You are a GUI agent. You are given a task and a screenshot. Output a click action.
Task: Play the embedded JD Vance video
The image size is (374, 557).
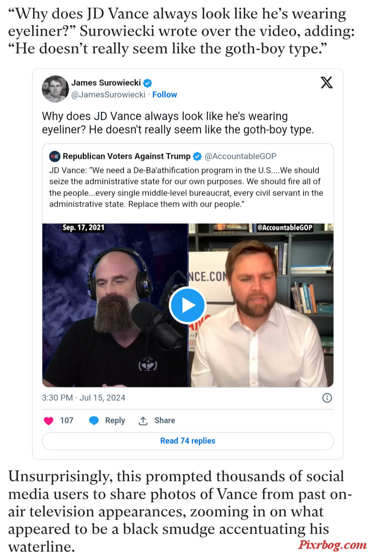point(187,305)
